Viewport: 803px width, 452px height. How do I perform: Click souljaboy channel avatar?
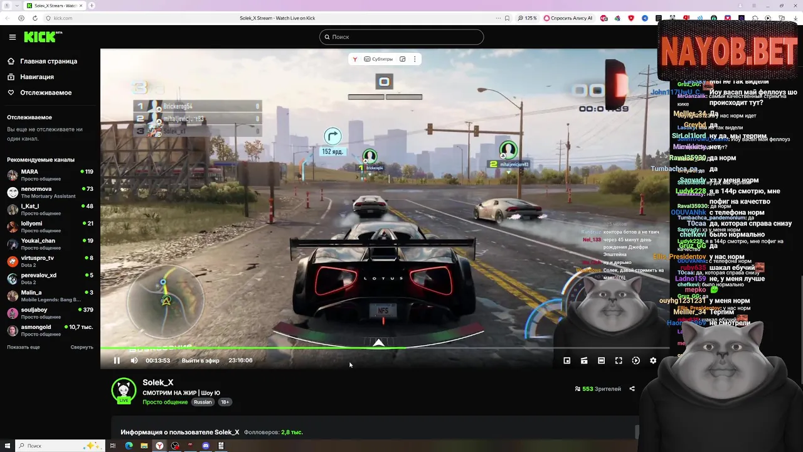point(13,313)
